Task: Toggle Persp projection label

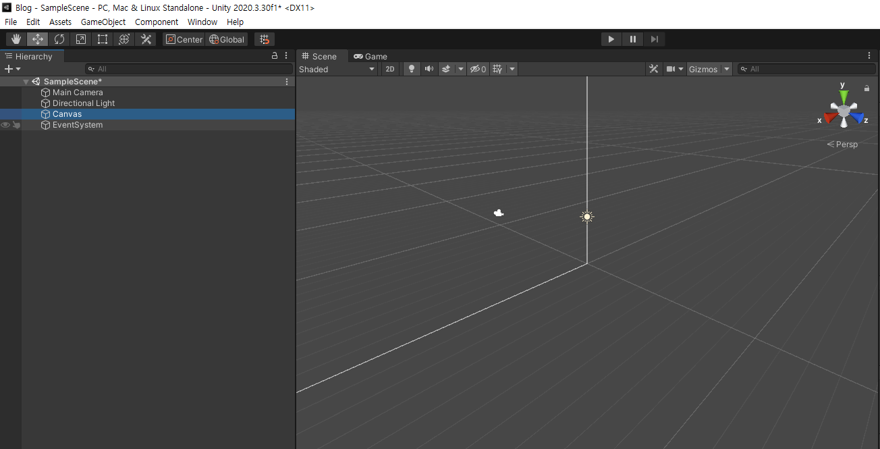Action: coord(843,144)
